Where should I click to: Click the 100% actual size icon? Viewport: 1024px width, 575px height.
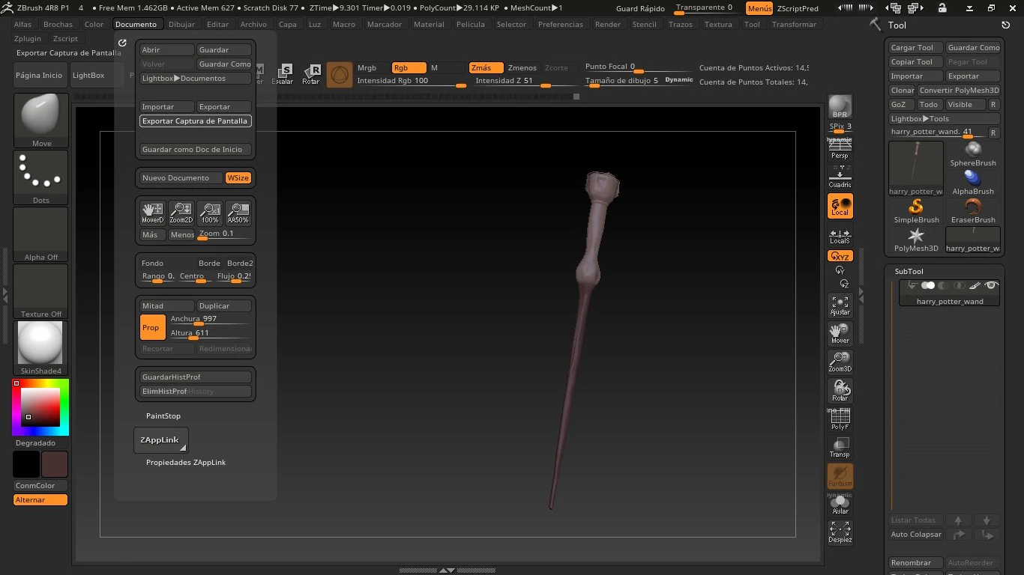point(209,213)
